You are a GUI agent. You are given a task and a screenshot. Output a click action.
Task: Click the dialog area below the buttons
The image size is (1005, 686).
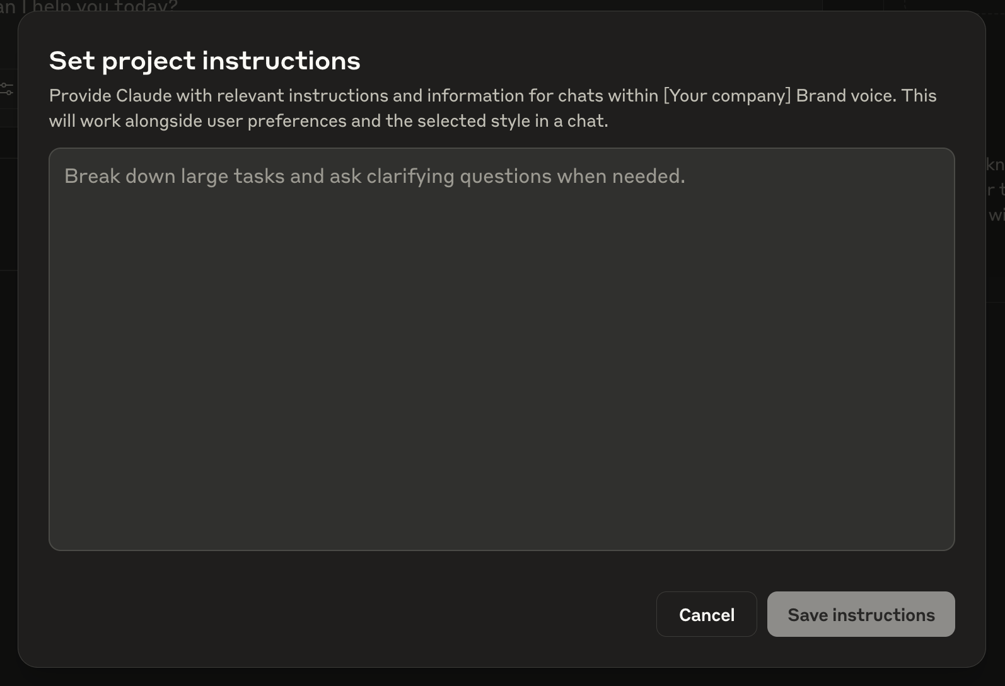click(502, 653)
